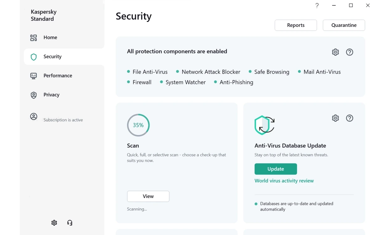The width and height of the screenshot is (392, 235).
Task: Click the System Watcher component
Action: pos(183,82)
